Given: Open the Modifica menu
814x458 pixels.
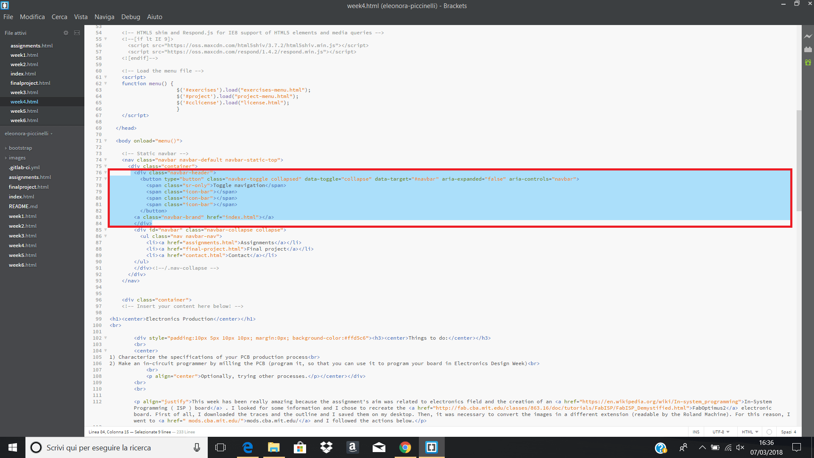Looking at the screenshot, I should click(x=32, y=17).
